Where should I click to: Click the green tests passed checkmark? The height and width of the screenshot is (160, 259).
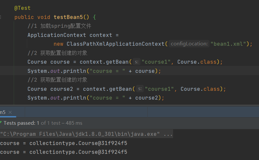point(1,123)
